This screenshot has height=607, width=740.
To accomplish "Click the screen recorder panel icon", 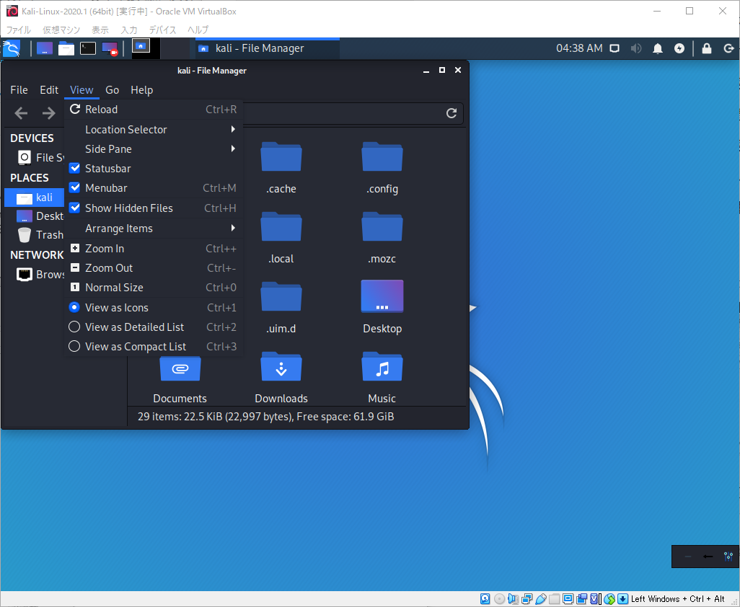I will [110, 48].
